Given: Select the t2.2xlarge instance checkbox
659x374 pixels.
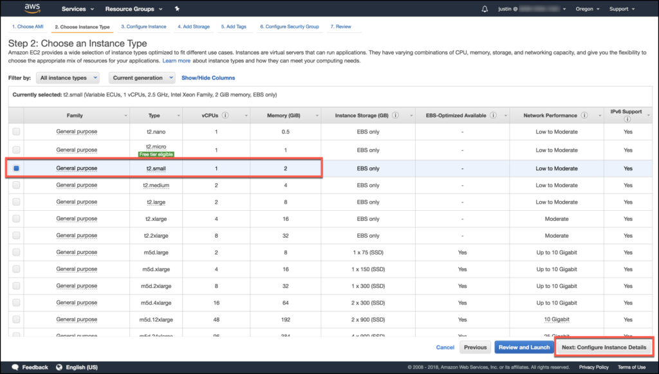Looking at the screenshot, I should [x=16, y=235].
